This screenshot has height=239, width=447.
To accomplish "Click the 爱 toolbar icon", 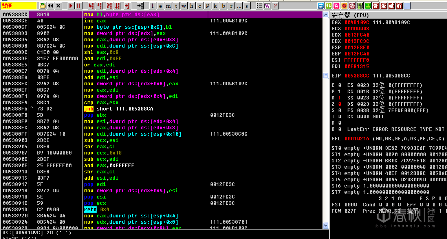I will click(384, 6).
